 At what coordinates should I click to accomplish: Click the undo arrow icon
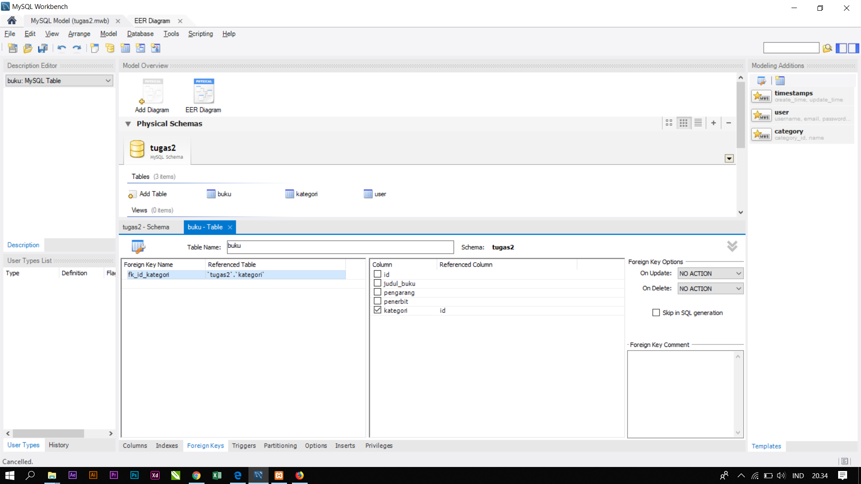[x=61, y=48]
